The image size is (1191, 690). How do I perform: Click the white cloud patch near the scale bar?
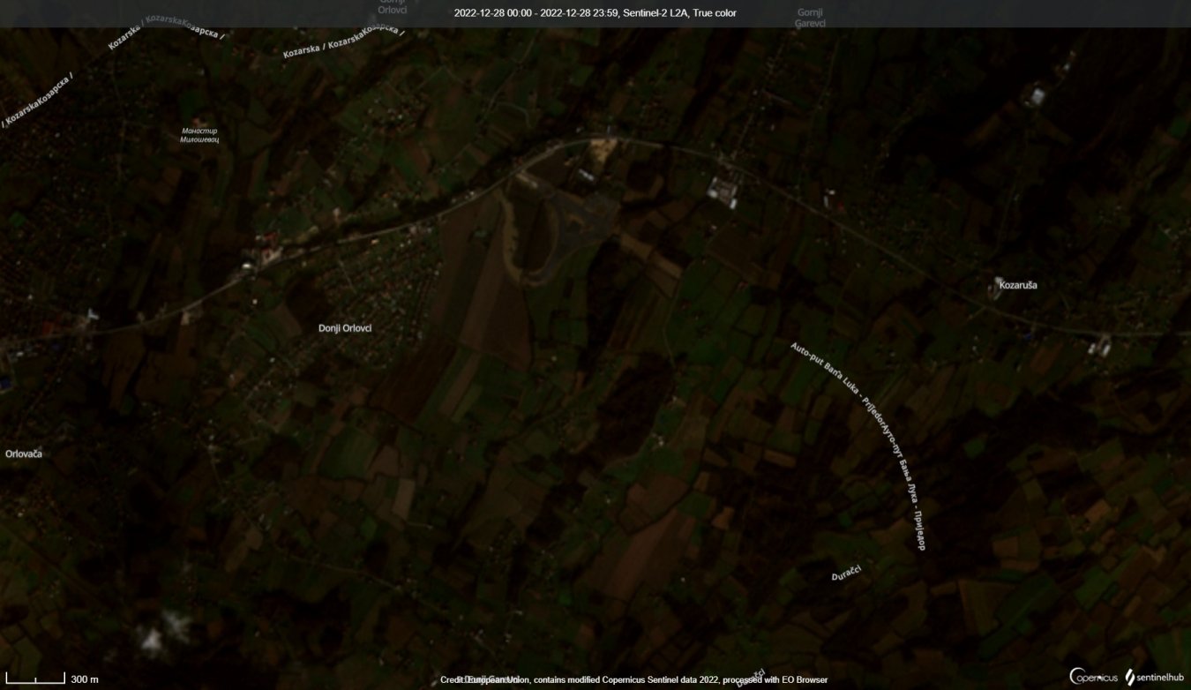[x=165, y=631]
